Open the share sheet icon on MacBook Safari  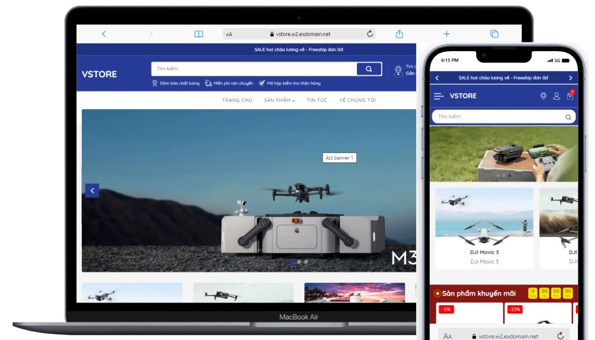(399, 34)
